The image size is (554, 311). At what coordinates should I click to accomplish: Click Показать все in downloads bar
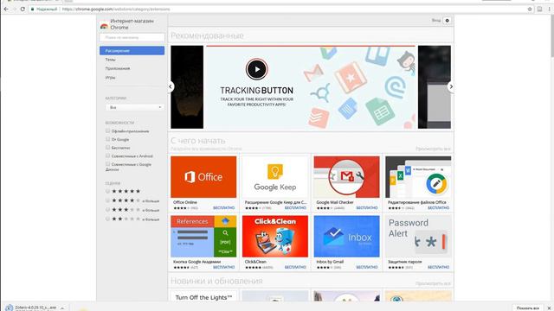[528, 308]
